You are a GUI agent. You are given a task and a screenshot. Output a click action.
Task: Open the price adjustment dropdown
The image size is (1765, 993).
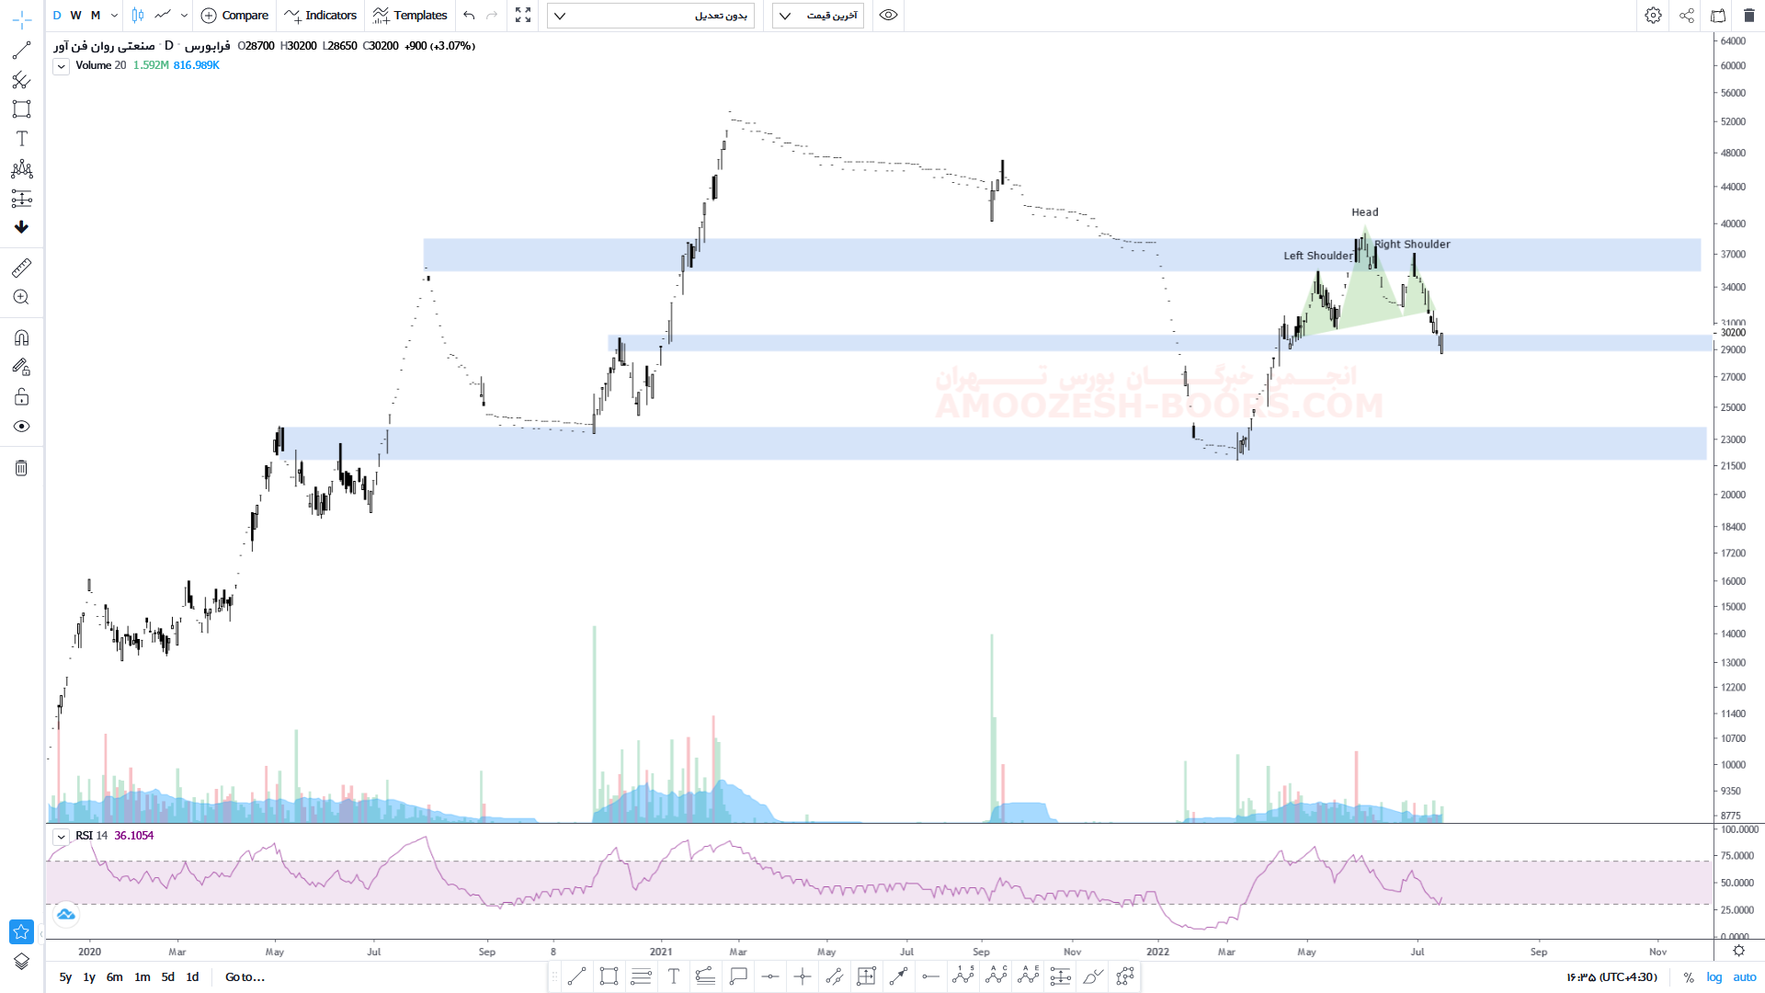(650, 15)
